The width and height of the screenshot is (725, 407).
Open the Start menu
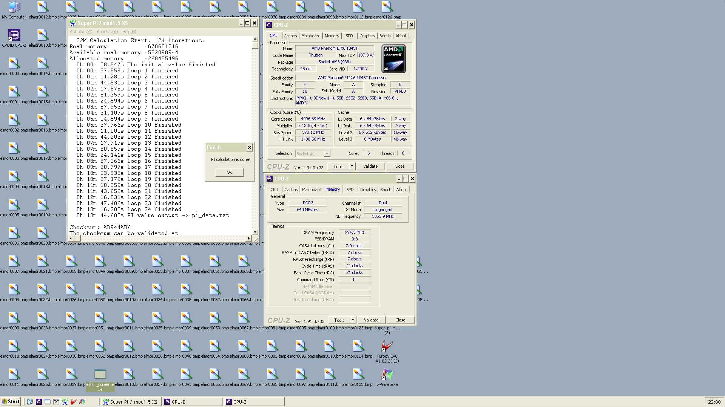[x=11, y=402]
